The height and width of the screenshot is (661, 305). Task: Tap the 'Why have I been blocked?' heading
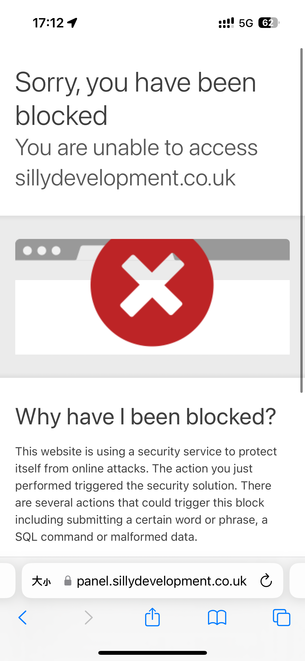click(146, 416)
